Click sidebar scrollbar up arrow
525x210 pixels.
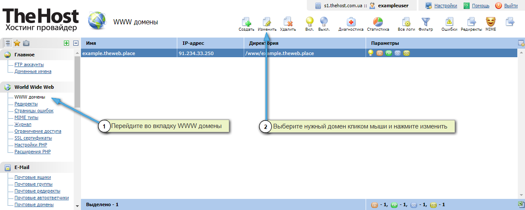(x=77, y=52)
